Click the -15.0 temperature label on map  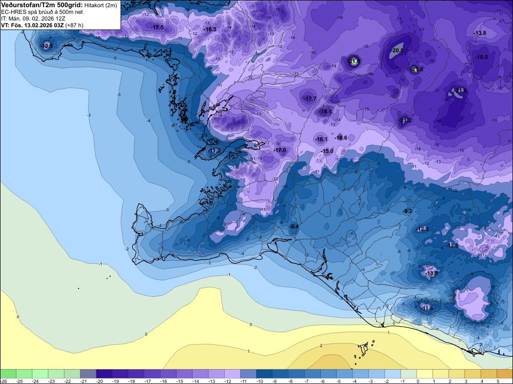pyautogui.click(x=327, y=151)
